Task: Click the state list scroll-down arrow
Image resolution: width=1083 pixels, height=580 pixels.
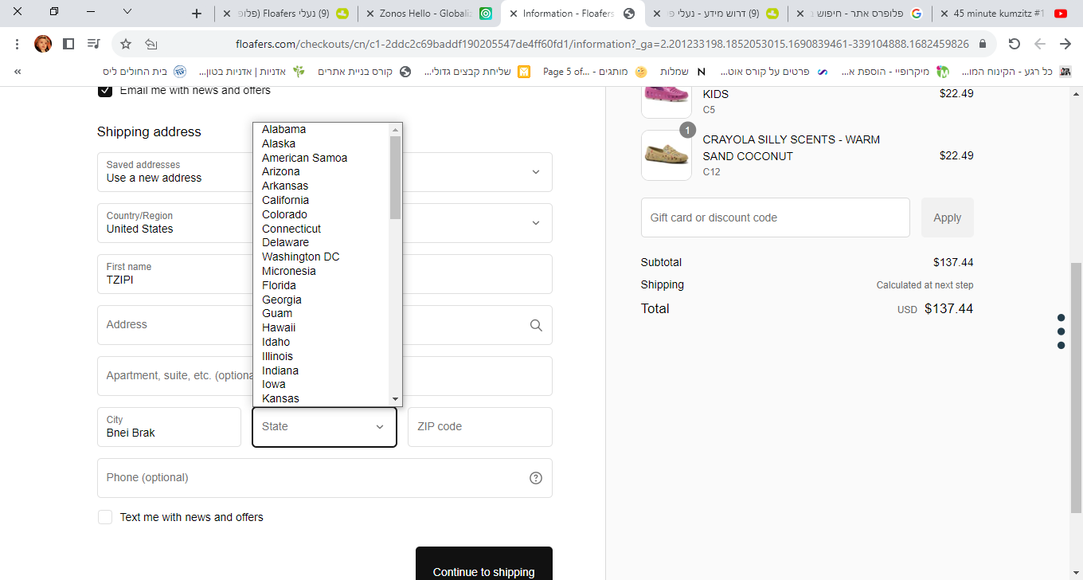Action: (x=395, y=399)
